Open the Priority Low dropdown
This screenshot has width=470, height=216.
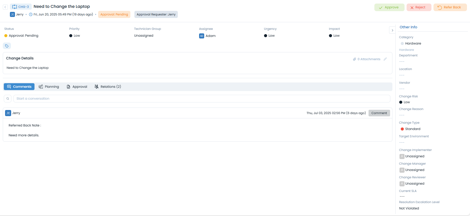point(75,36)
